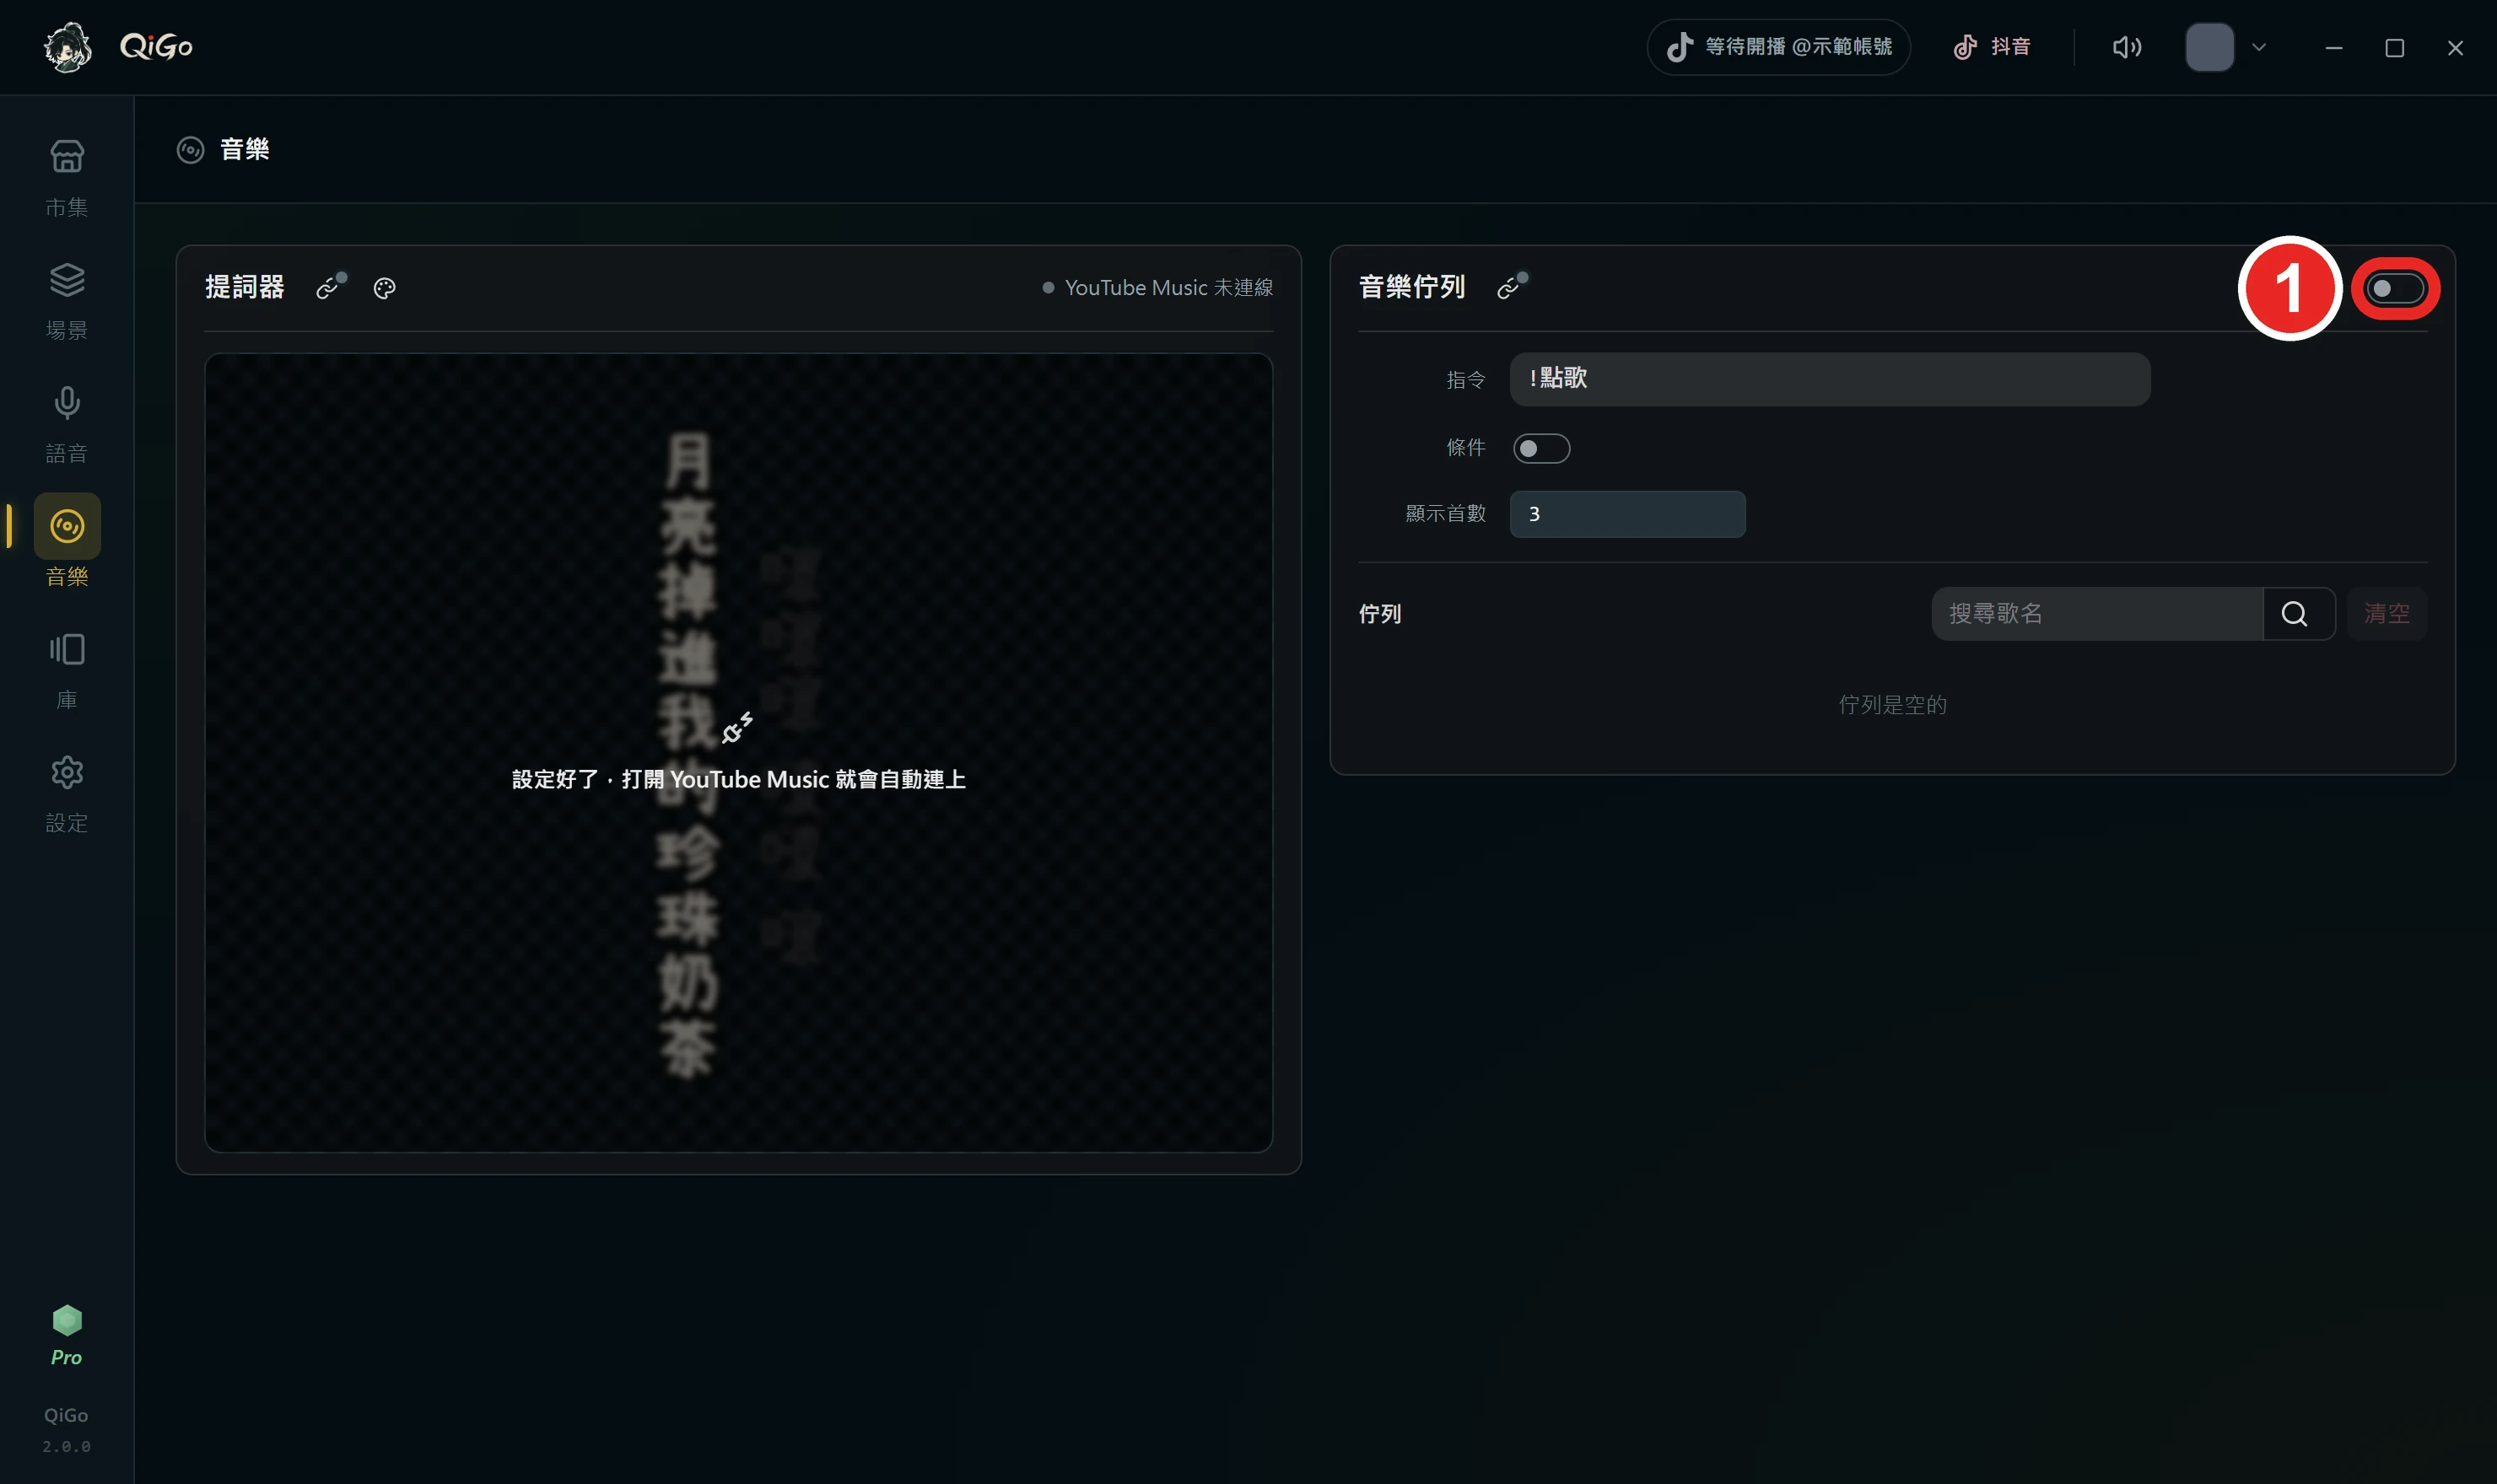This screenshot has width=2497, height=1484.
Task: Click the link icon beside 音樂佇列
Action: 1510,288
